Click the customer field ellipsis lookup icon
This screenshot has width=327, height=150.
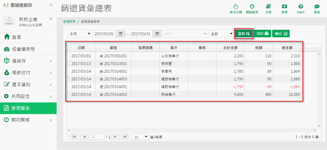pos(205,34)
